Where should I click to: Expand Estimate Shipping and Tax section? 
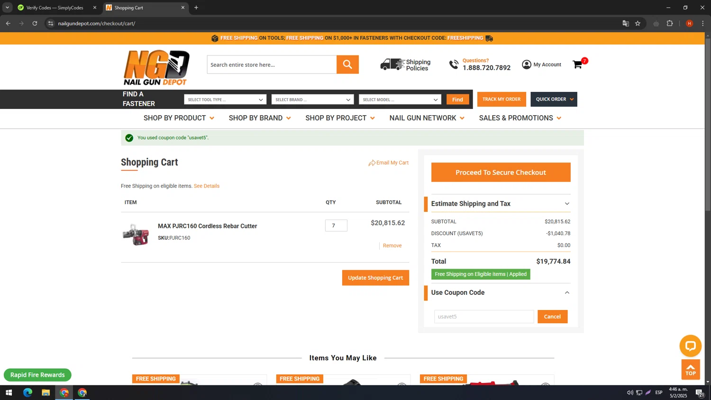[501, 204]
